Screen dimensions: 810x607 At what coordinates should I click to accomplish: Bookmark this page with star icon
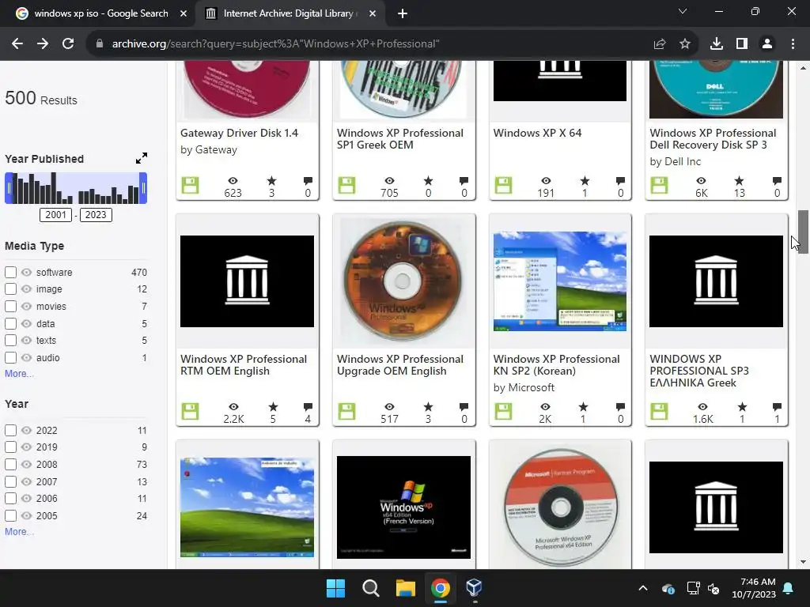[685, 44]
